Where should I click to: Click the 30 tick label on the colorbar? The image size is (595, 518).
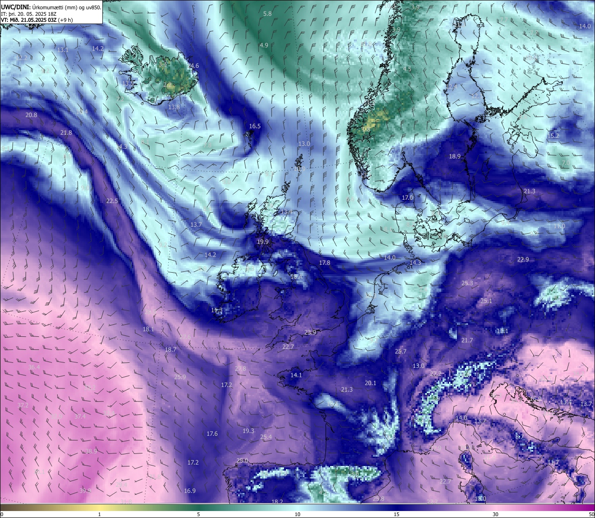pos(496,514)
